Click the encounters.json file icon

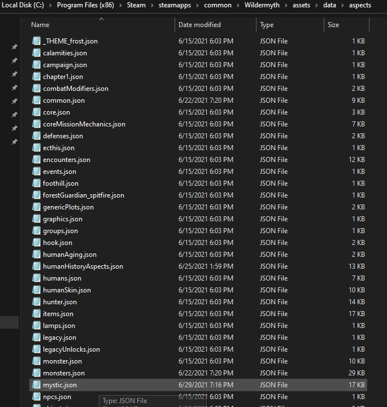pos(36,160)
